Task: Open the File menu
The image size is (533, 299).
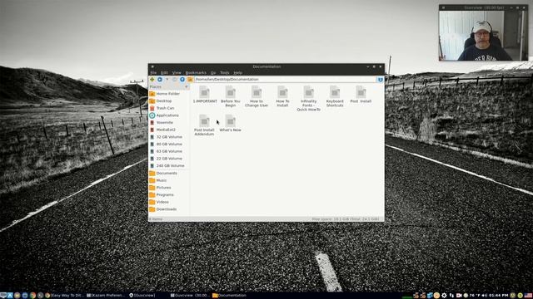Action: [x=153, y=72]
